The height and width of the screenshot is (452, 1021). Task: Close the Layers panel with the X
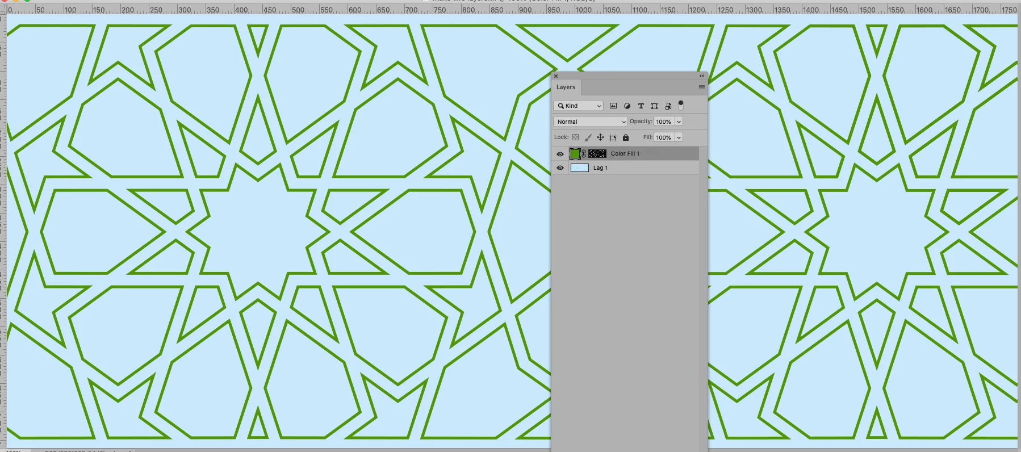(x=556, y=76)
